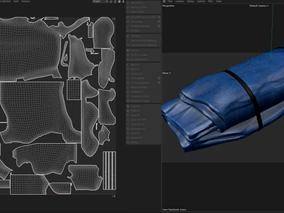
Task: Click the Unstitch UV tool
Action: tap(143, 92)
